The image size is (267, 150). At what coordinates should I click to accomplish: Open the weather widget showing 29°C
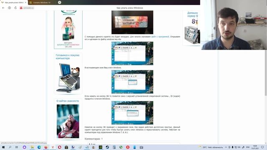coord(211,147)
